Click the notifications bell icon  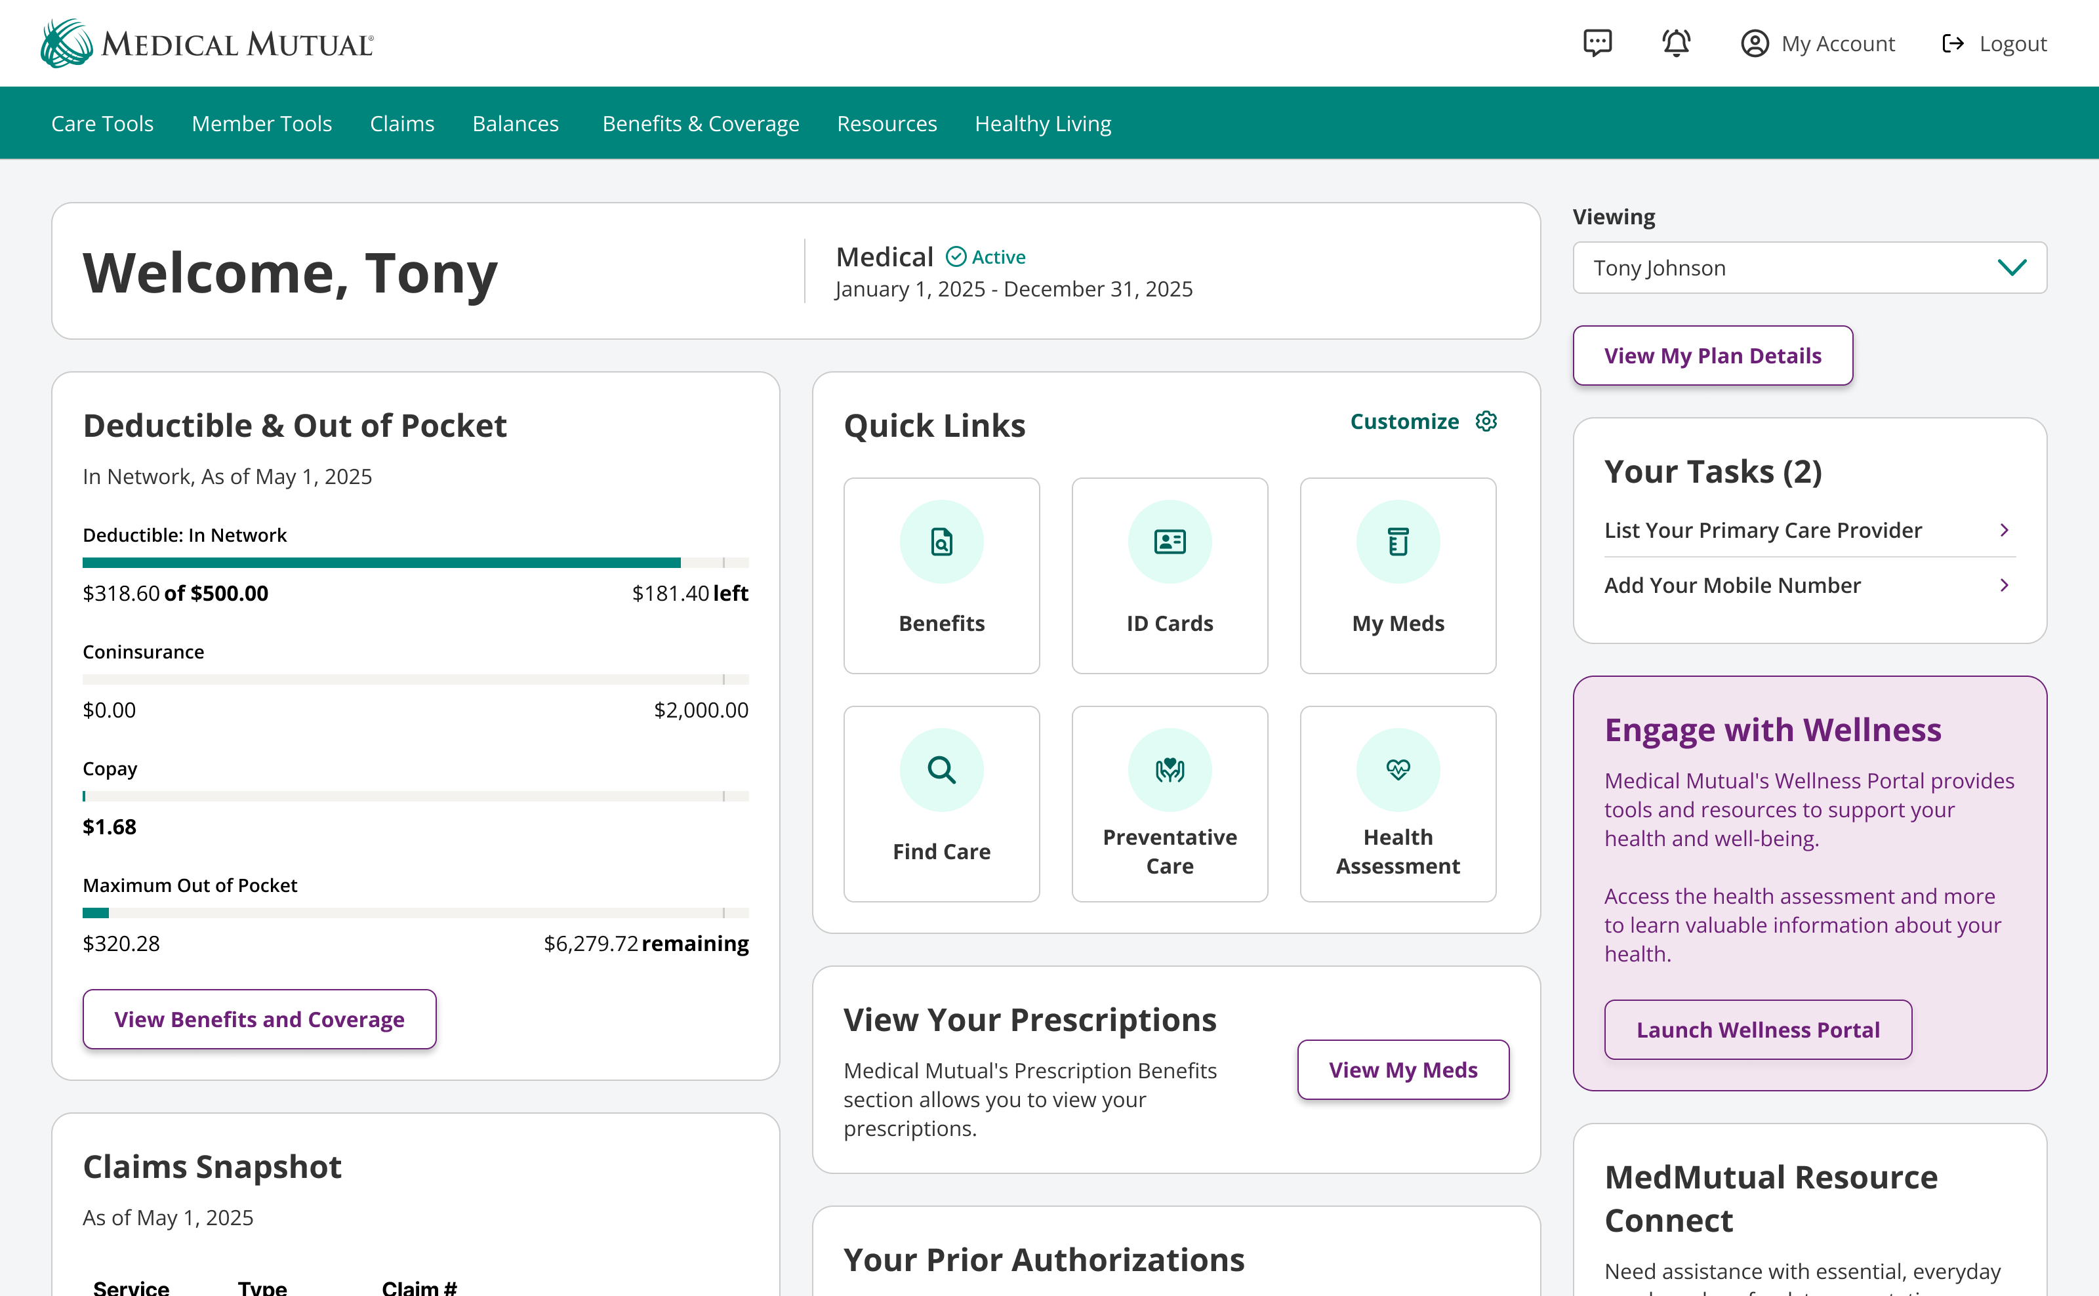(x=1676, y=43)
